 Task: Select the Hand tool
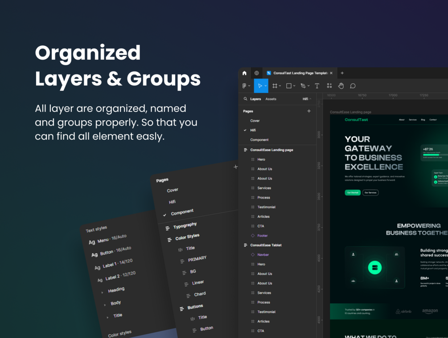[341, 86]
